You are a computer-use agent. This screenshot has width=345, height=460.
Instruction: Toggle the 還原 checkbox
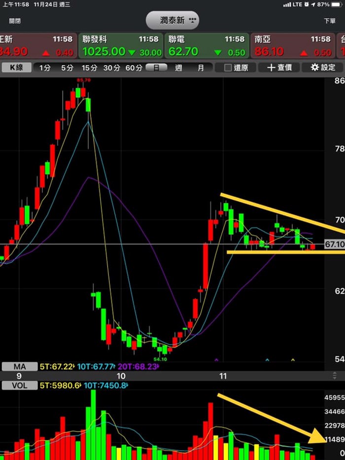(236, 68)
